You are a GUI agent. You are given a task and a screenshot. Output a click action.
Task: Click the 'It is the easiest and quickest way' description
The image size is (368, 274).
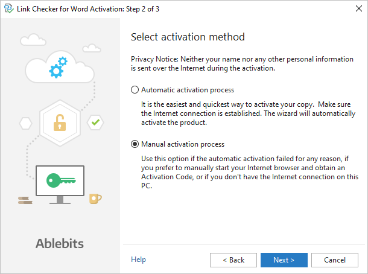(x=248, y=113)
